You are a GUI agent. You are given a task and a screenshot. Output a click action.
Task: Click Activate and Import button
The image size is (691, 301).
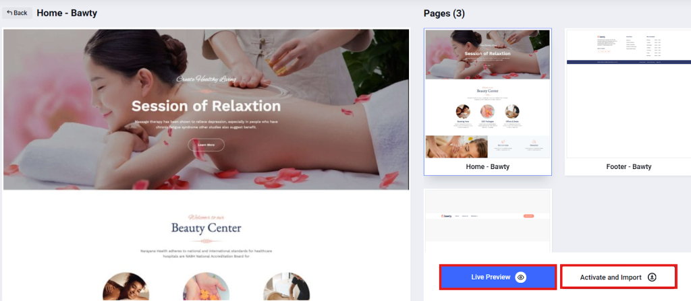pos(618,277)
